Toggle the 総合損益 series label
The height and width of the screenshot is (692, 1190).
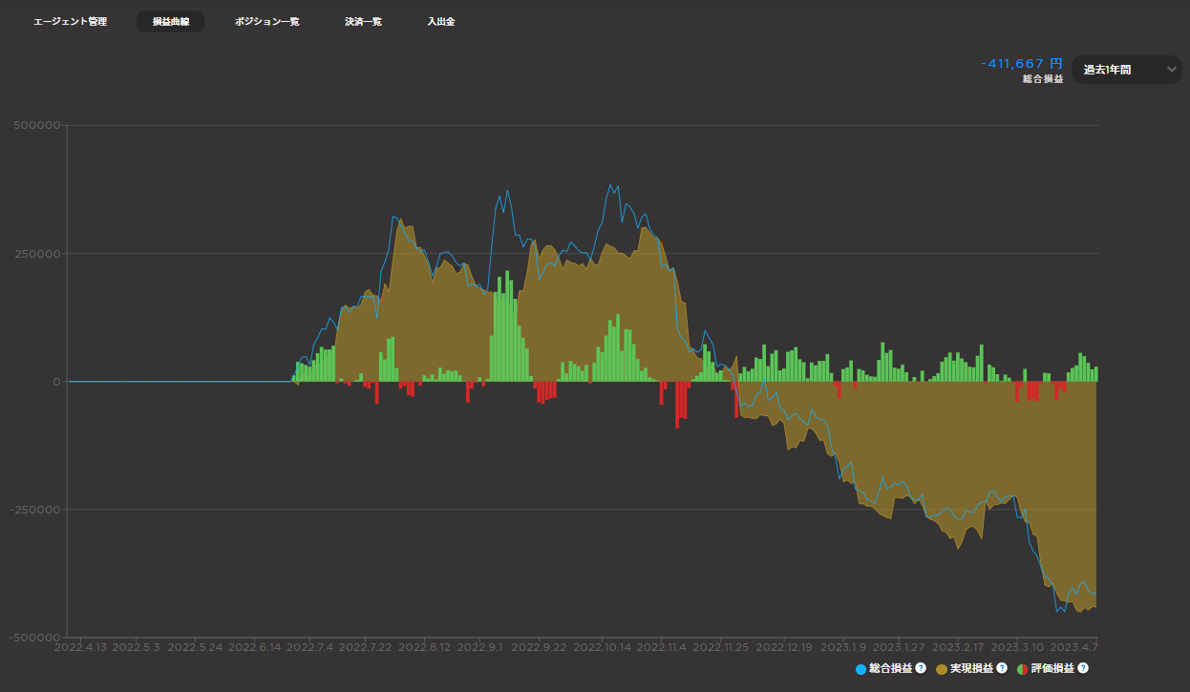(x=891, y=668)
